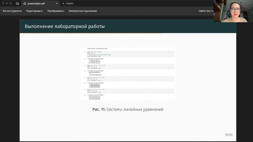Open the Преобразовать menu

tap(56, 11)
